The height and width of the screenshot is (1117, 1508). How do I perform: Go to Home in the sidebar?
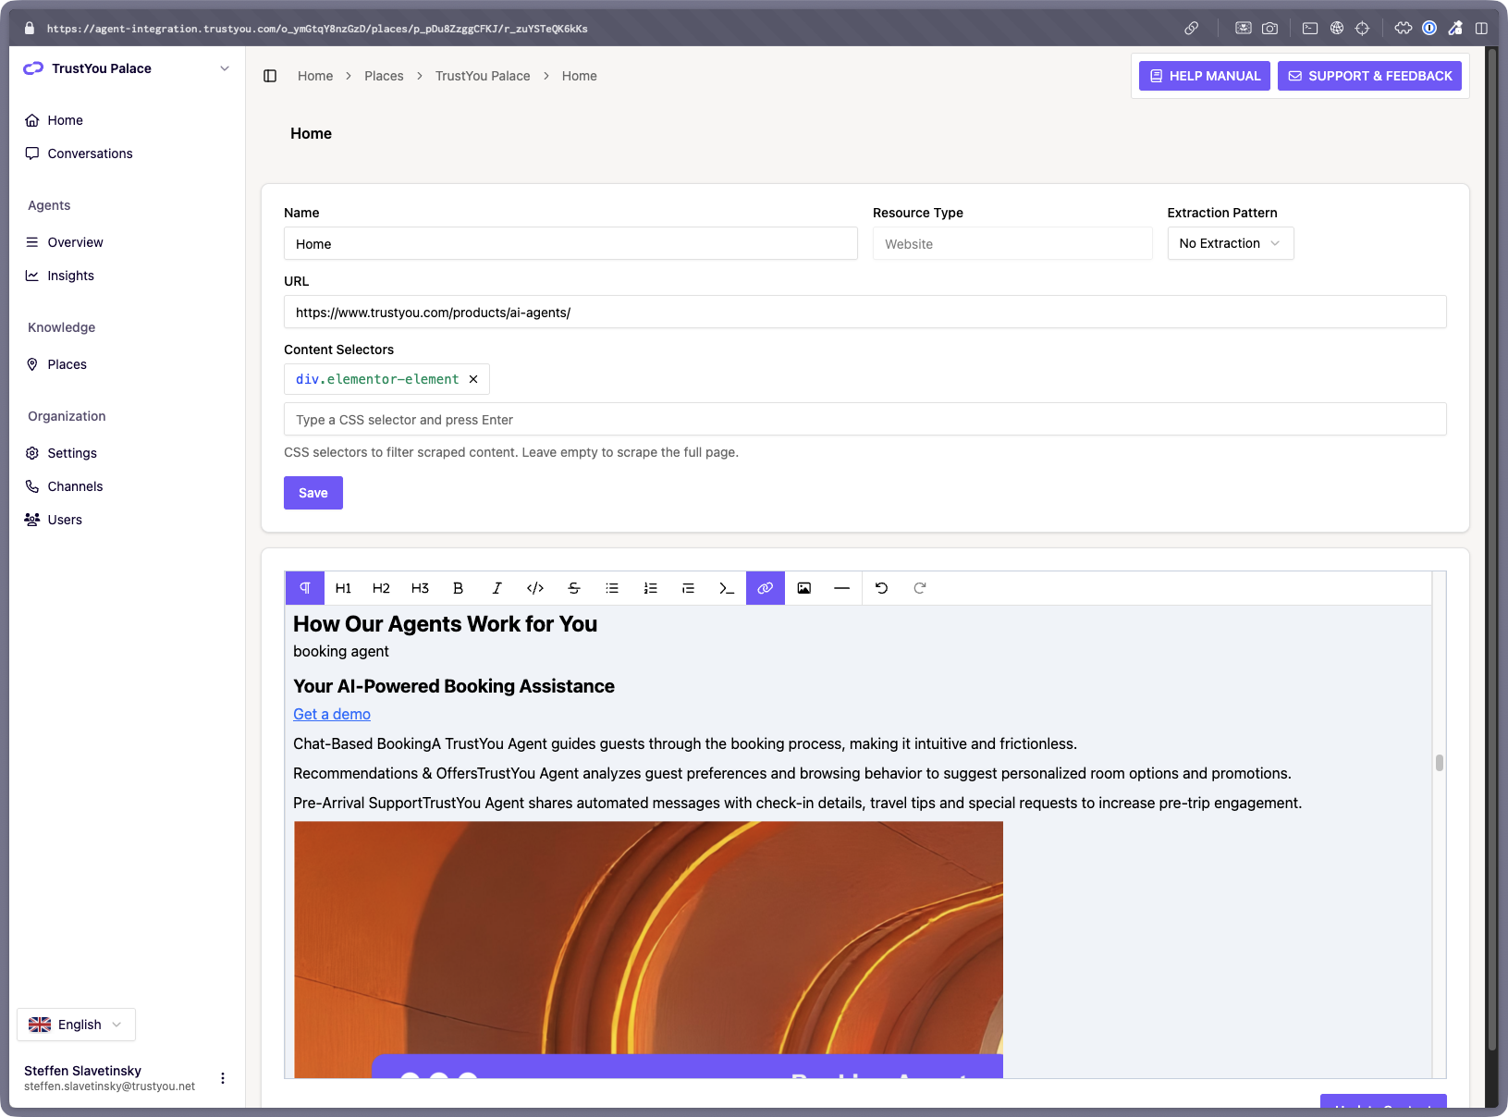(65, 120)
